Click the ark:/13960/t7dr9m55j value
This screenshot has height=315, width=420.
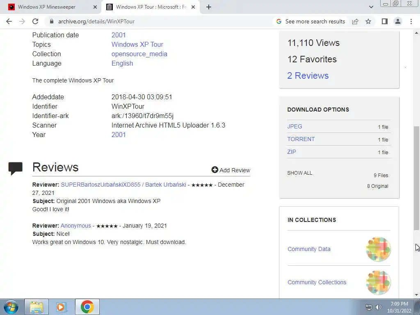point(142,116)
